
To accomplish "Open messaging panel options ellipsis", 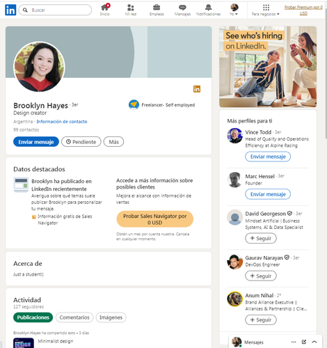I will [x=294, y=342].
